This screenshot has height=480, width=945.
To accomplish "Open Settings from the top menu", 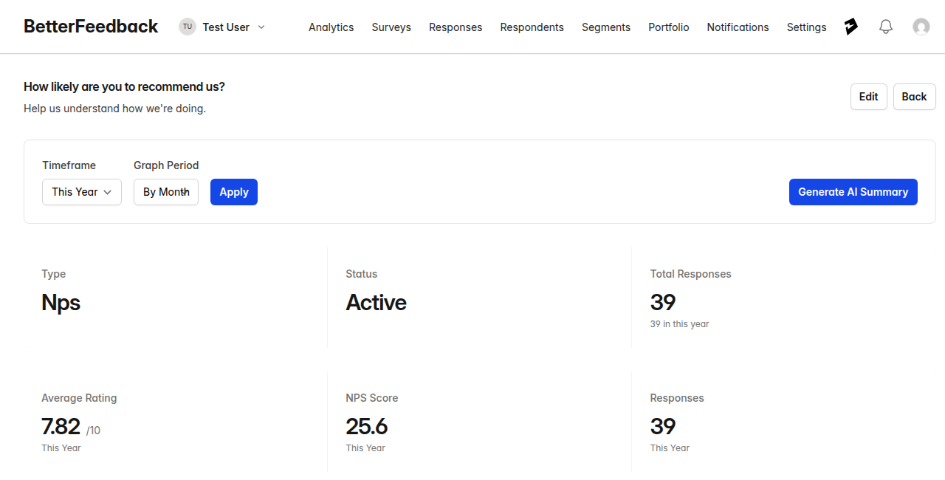I will (x=806, y=27).
